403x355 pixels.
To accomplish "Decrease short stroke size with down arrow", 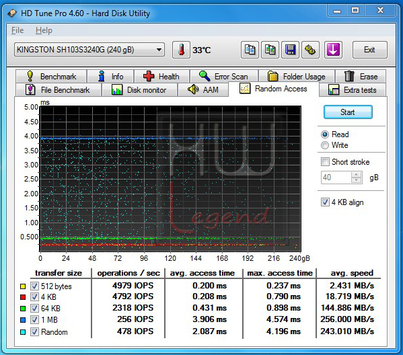I will [x=356, y=180].
